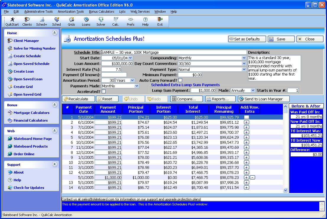Screen dimensions: 327x219
Task: Click the QuikStart toolbar icon
Action: click(x=12, y=21)
